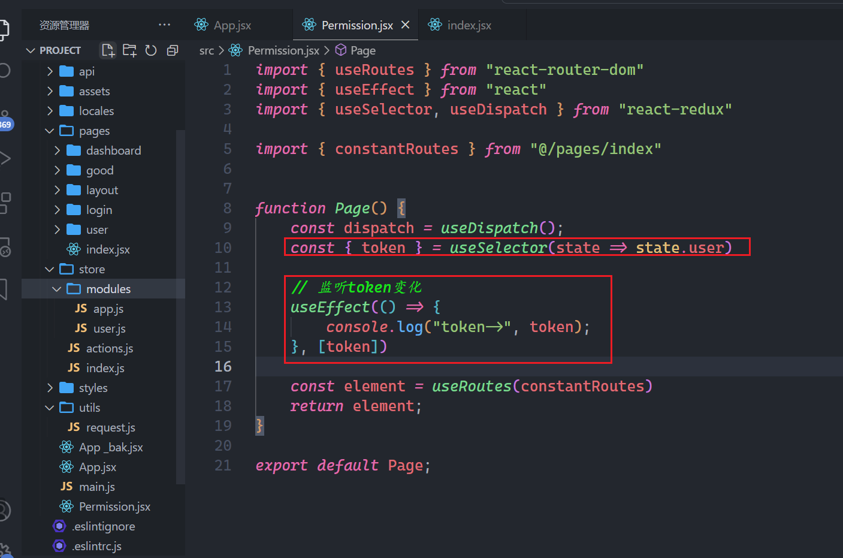This screenshot has width=843, height=558.
Task: Click the ESLint icon beside .eslintrc.js
Action: 59,546
